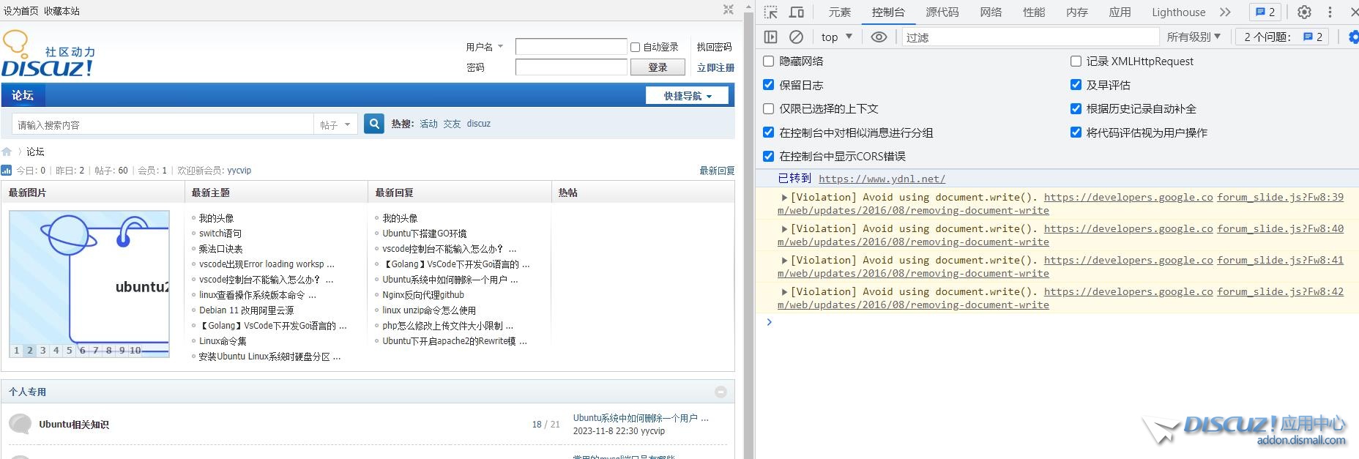Open the forum_slide.js?Fw8:39 source link
This screenshot has width=1359, height=459.
[1280, 197]
